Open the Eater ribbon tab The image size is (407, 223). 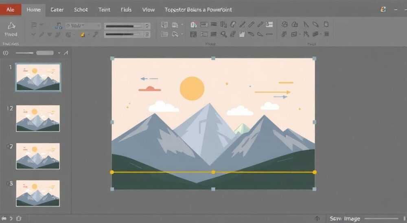57,10
